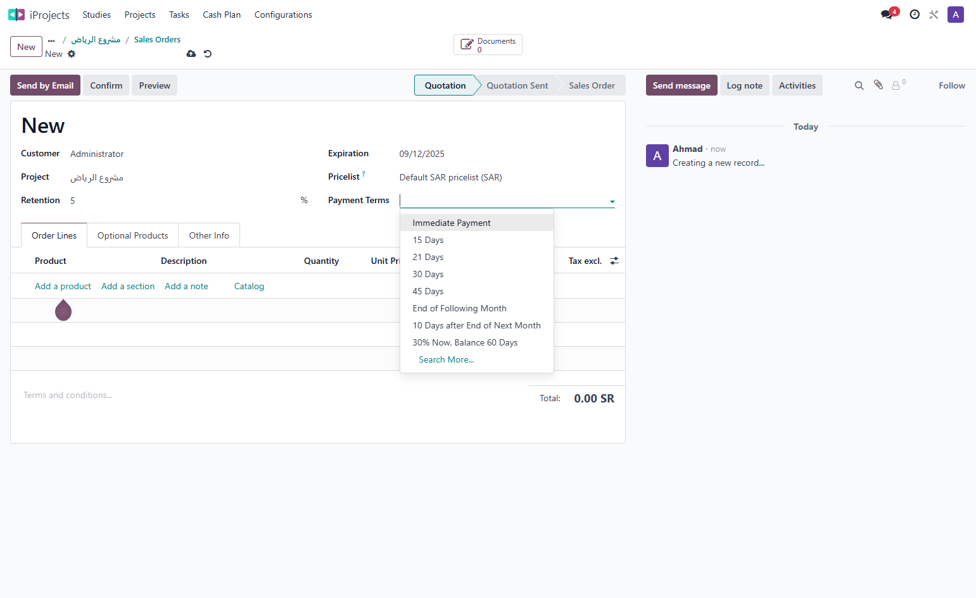The width and height of the screenshot is (976, 598).
Task: Pick 30% Now, Balance 60 Days
Action: (x=477, y=342)
